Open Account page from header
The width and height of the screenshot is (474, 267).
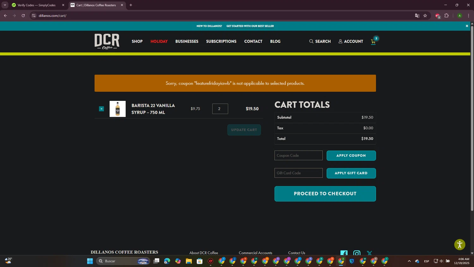coord(351,41)
